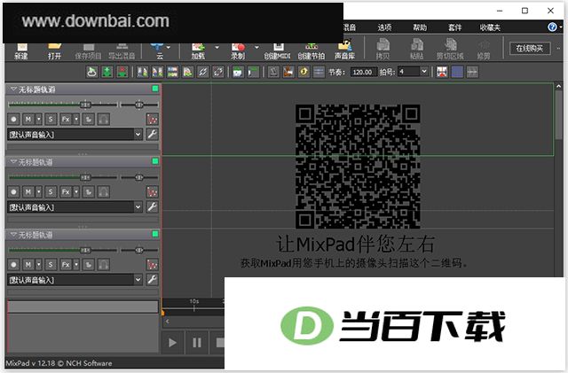Click the Play button

tap(172, 342)
